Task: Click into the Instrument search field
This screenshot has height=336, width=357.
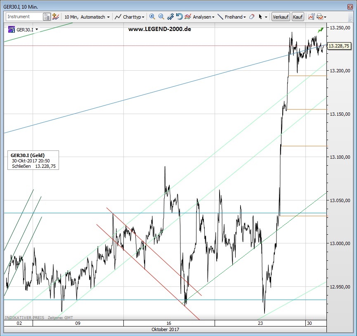Action: click(x=24, y=17)
